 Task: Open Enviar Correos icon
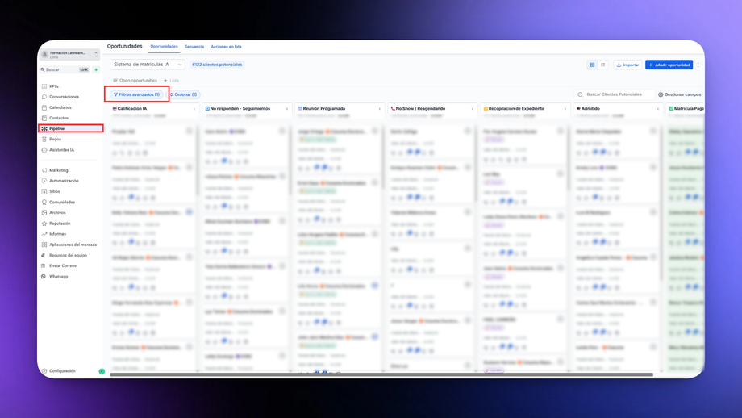[x=44, y=266]
